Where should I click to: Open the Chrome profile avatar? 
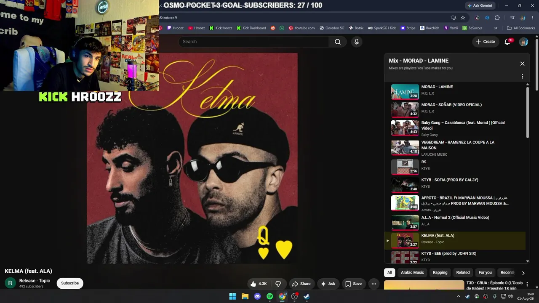click(x=523, y=18)
